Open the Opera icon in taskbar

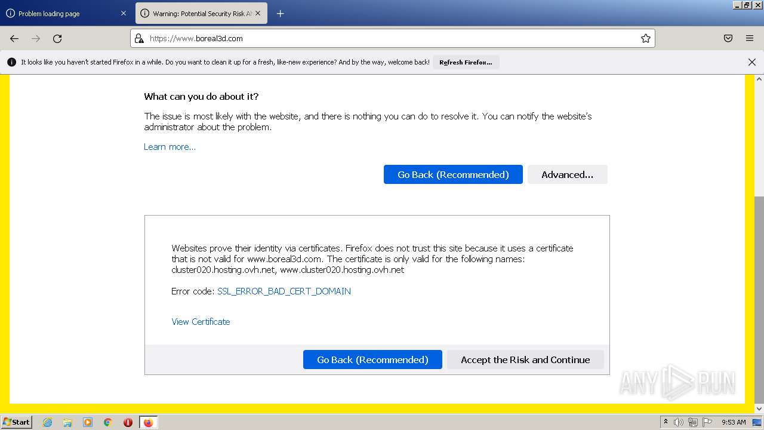point(128,422)
